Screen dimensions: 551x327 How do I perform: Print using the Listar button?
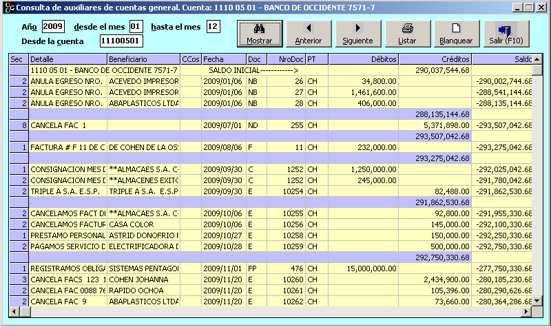coord(407,34)
